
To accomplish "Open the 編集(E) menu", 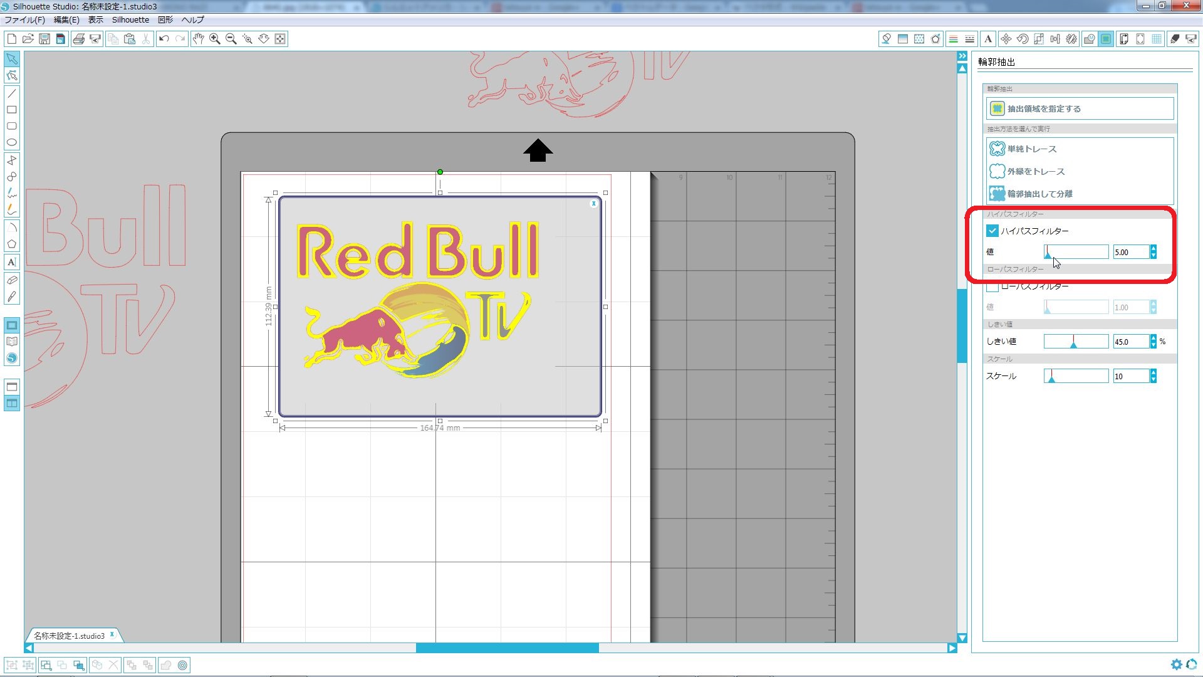I will pyautogui.click(x=66, y=19).
